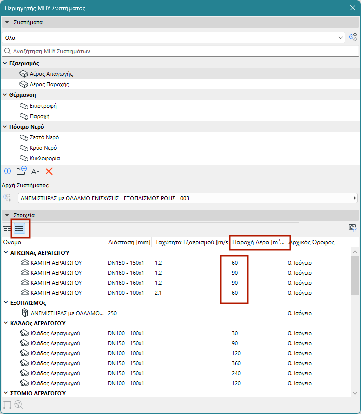Create a new system group with the folder-plus icon
This screenshot has width=361, height=414.
(x=21, y=171)
